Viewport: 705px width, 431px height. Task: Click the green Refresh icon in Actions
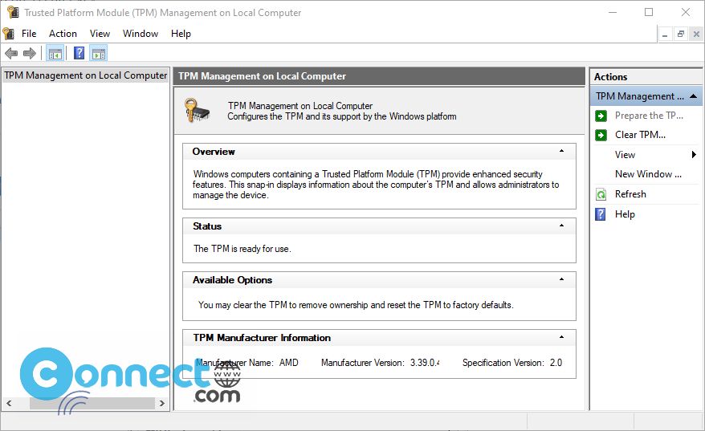(x=601, y=194)
